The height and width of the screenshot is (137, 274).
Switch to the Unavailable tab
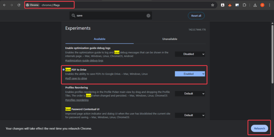click(170, 39)
